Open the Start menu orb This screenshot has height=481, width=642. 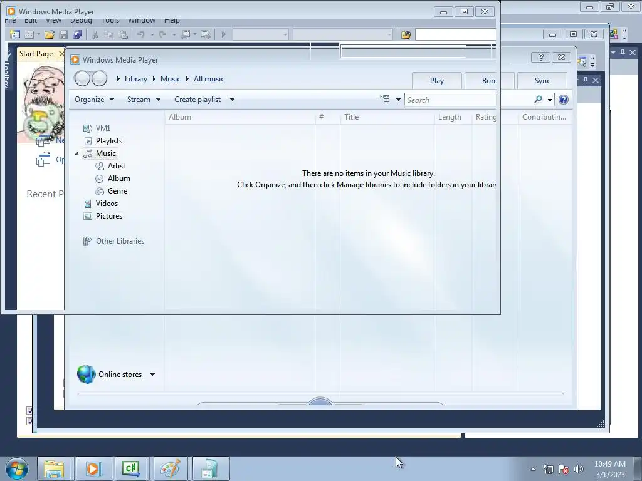pos(17,468)
